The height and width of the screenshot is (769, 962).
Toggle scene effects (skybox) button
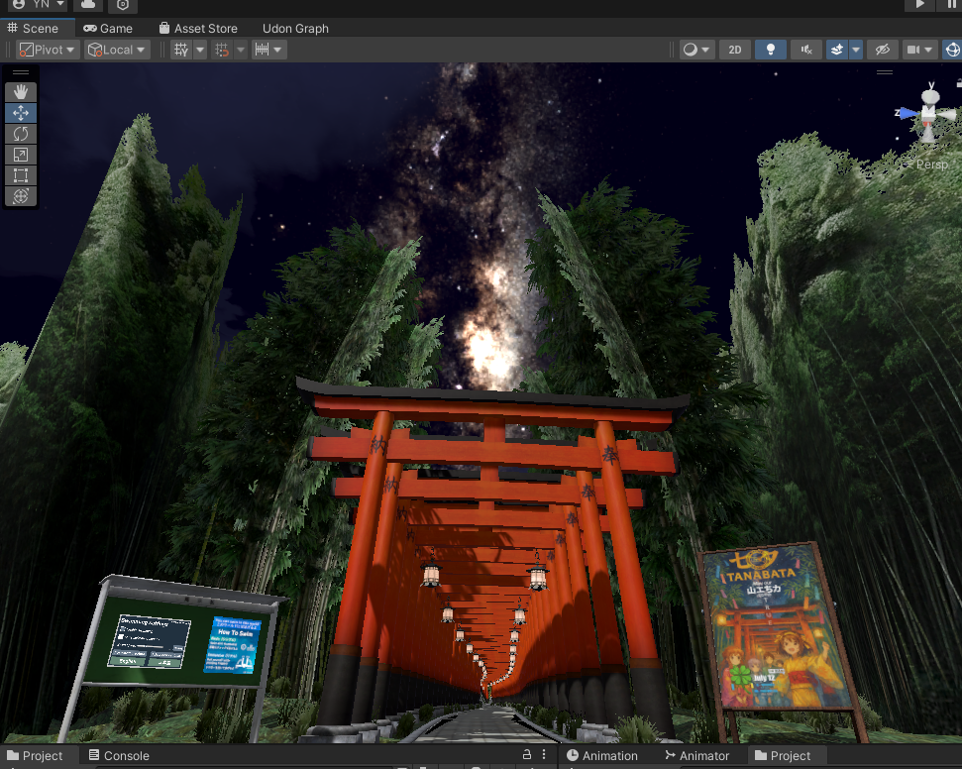click(837, 50)
